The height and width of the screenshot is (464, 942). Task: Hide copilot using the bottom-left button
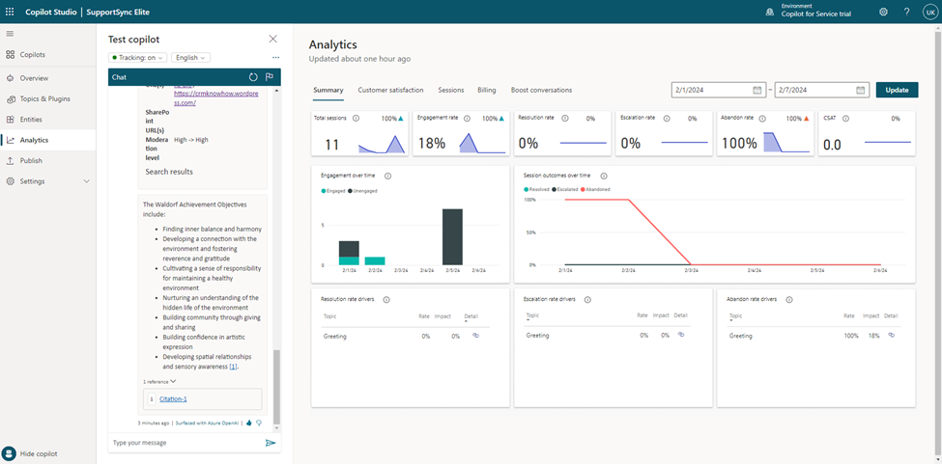[x=30, y=453]
